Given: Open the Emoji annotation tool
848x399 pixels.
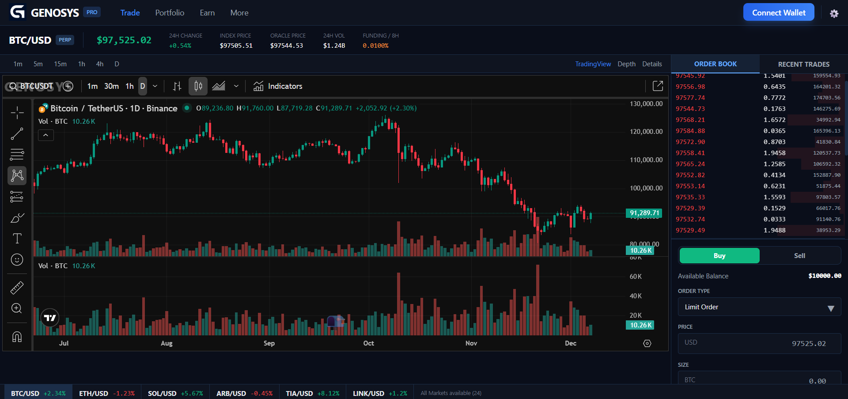Looking at the screenshot, I should tap(17, 260).
